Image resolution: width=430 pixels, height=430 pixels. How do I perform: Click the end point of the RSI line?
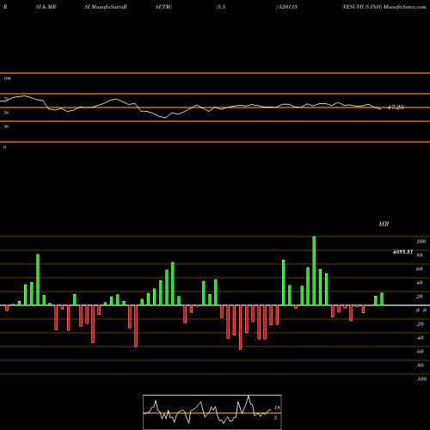[381, 109]
